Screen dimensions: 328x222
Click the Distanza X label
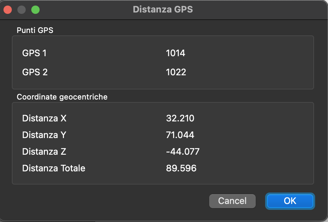point(44,118)
